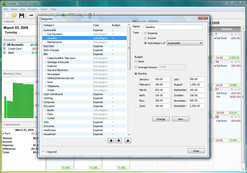Viewport: 247px width, 173px height.
Task: Choose the Average Amount budget option
Action: (x=136, y=67)
